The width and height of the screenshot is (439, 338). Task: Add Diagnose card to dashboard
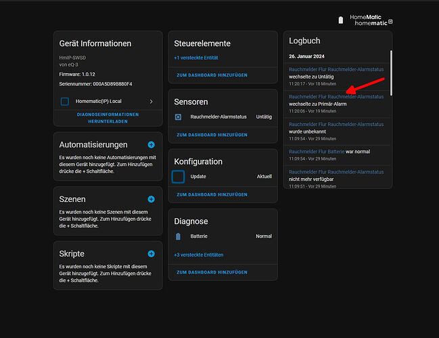tap(212, 272)
